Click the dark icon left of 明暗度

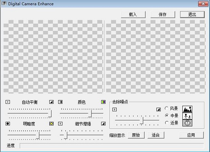pyautogui.click(x=8, y=124)
